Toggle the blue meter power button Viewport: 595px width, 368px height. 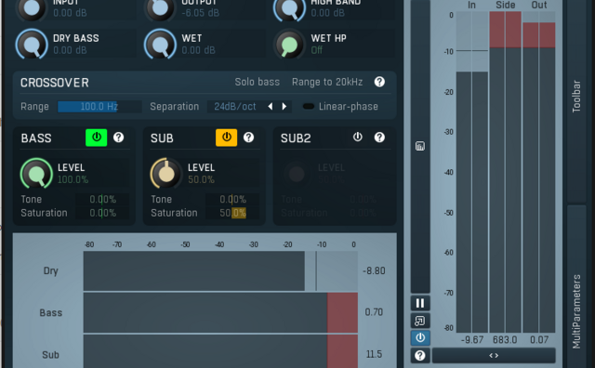tap(420, 337)
